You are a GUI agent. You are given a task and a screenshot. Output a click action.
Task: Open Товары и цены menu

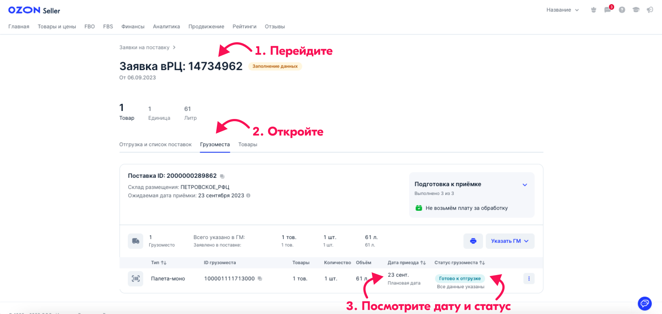point(57,26)
